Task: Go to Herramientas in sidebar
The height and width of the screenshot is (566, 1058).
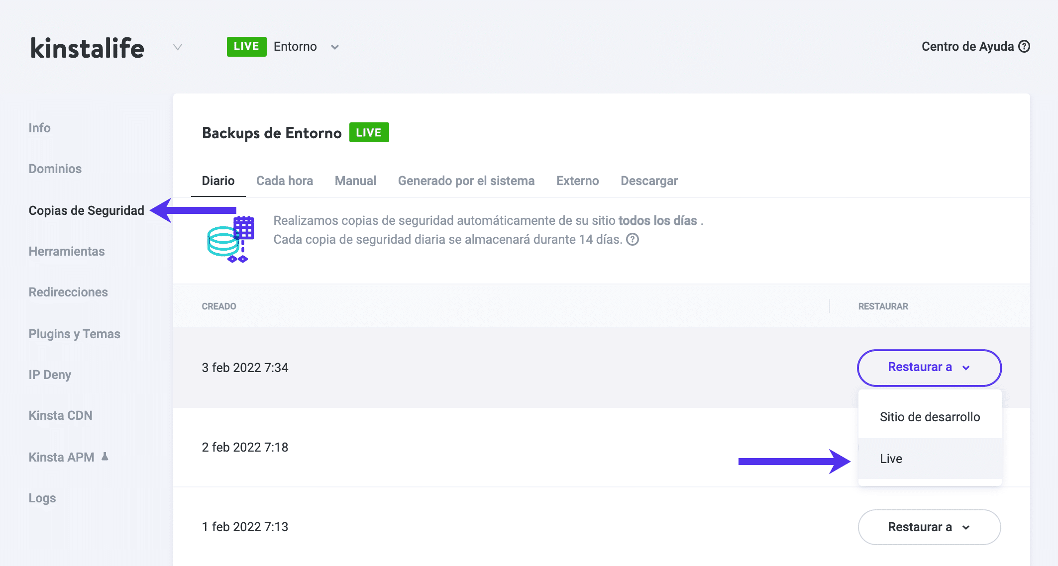Action: click(x=67, y=252)
